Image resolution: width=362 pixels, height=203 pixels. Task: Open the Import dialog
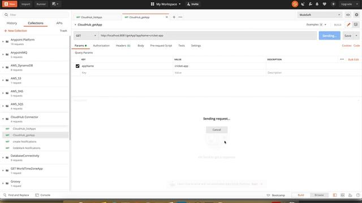(25, 4)
